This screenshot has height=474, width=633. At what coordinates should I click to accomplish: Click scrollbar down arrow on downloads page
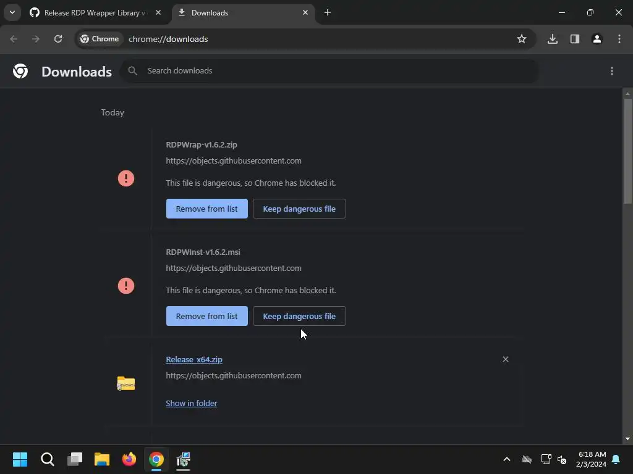pyautogui.click(x=627, y=439)
